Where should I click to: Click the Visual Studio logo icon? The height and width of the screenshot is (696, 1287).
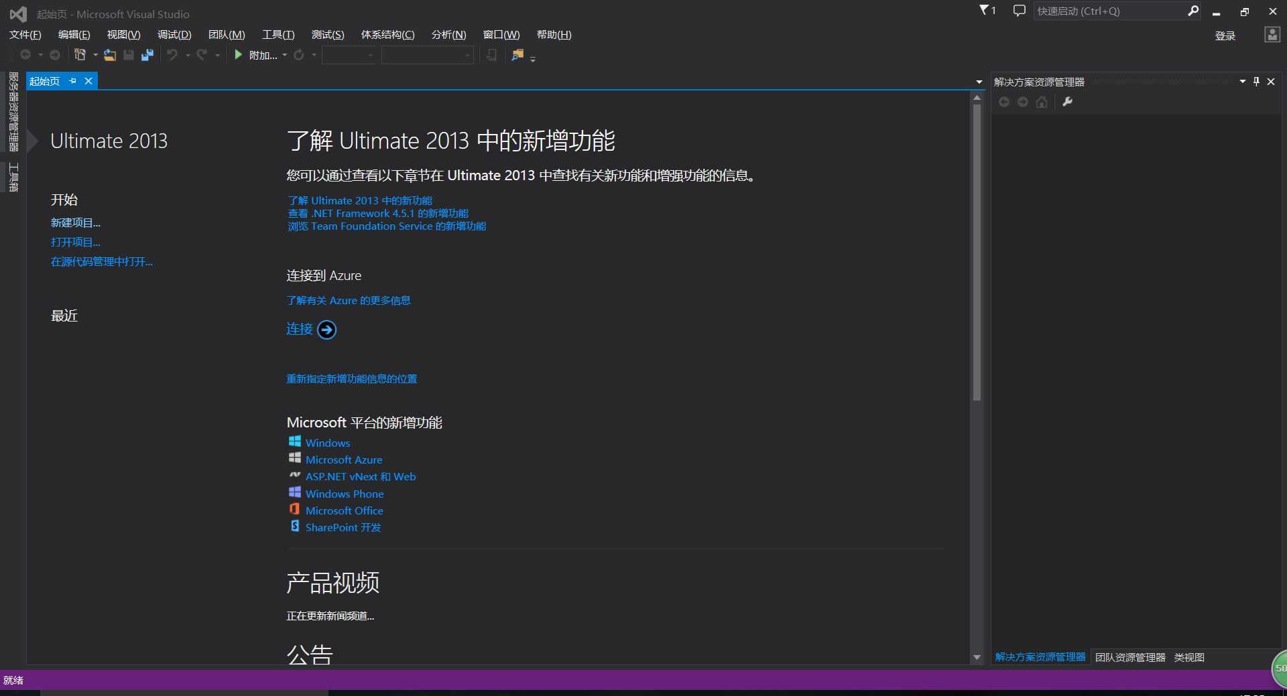(18, 13)
